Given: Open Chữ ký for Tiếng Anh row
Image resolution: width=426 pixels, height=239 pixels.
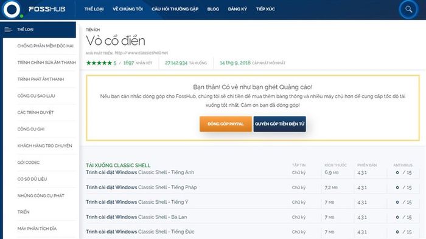Looking at the screenshot, I should [x=299, y=172].
